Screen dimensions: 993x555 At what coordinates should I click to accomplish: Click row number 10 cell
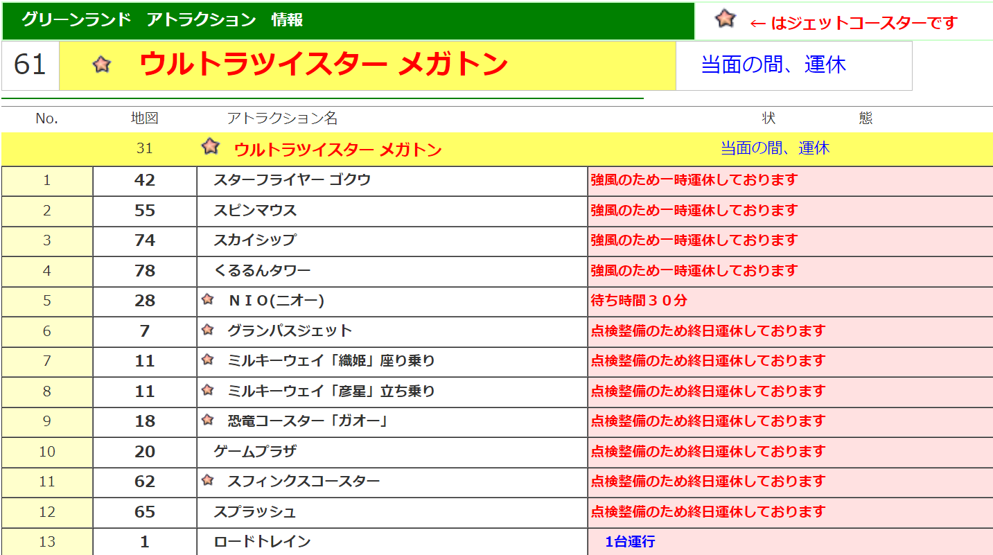[47, 452]
